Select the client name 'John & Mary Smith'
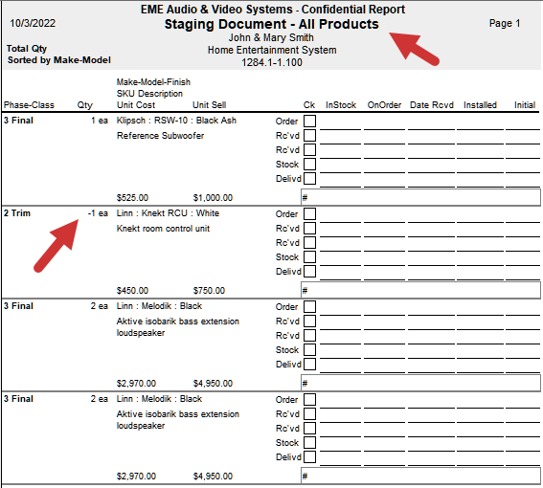The image size is (543, 488). pyautogui.click(x=271, y=37)
